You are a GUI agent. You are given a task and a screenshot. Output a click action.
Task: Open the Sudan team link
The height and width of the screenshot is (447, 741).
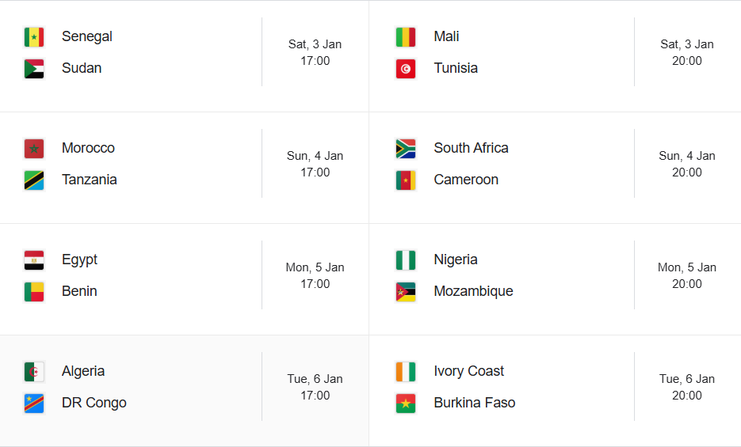pos(82,68)
